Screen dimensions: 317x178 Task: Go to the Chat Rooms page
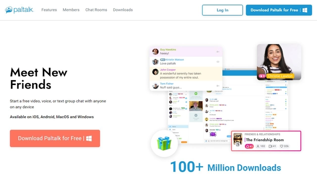click(x=96, y=10)
